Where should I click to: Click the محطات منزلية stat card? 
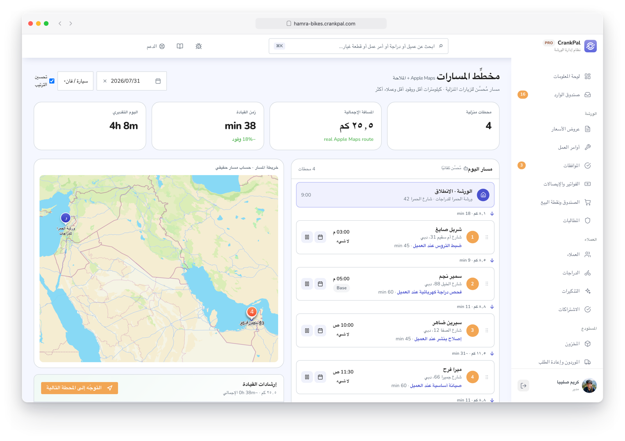coord(443,126)
